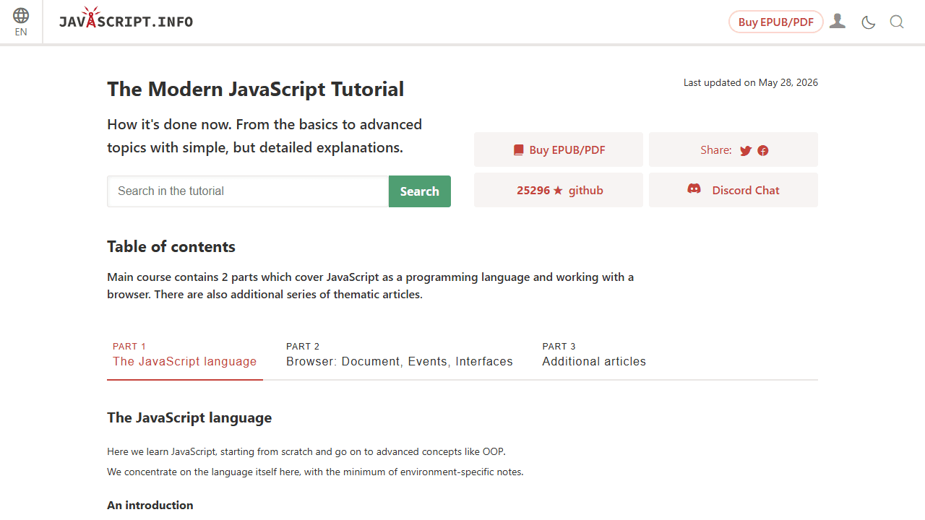Screen dimensions: 925x520
Task: Click the Buy EPUB/PDF button with book icon
Action: [559, 149]
